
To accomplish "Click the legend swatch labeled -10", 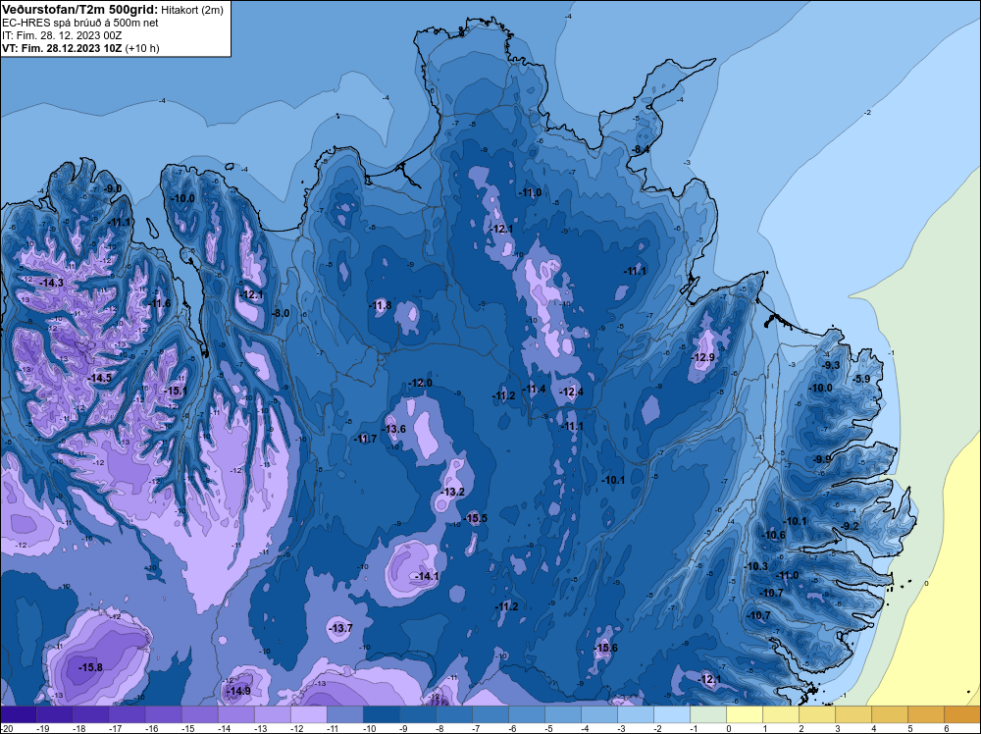I will coord(381,714).
